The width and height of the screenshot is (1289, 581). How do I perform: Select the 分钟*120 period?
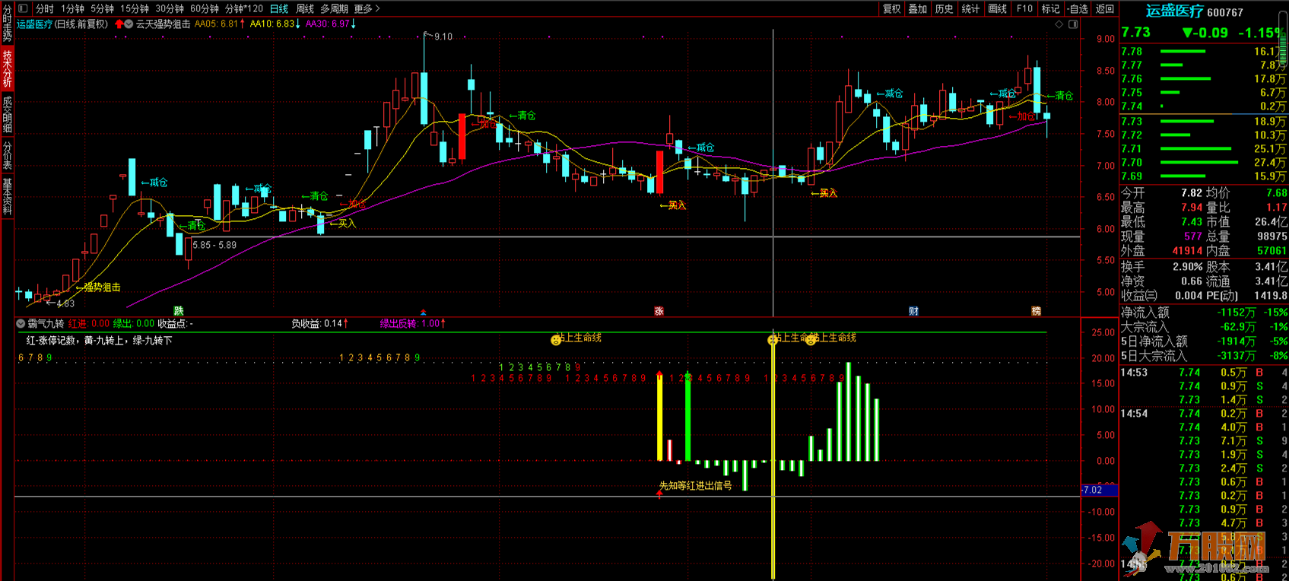pyautogui.click(x=244, y=8)
